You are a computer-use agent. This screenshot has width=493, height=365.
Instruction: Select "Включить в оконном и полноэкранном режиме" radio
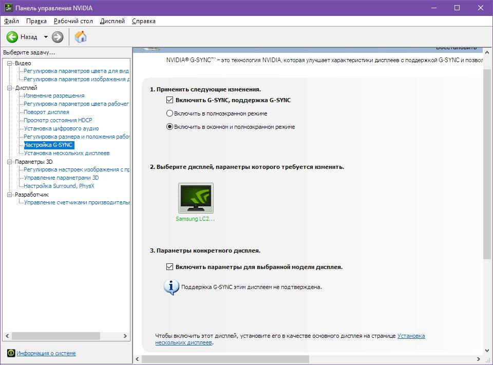[169, 127]
